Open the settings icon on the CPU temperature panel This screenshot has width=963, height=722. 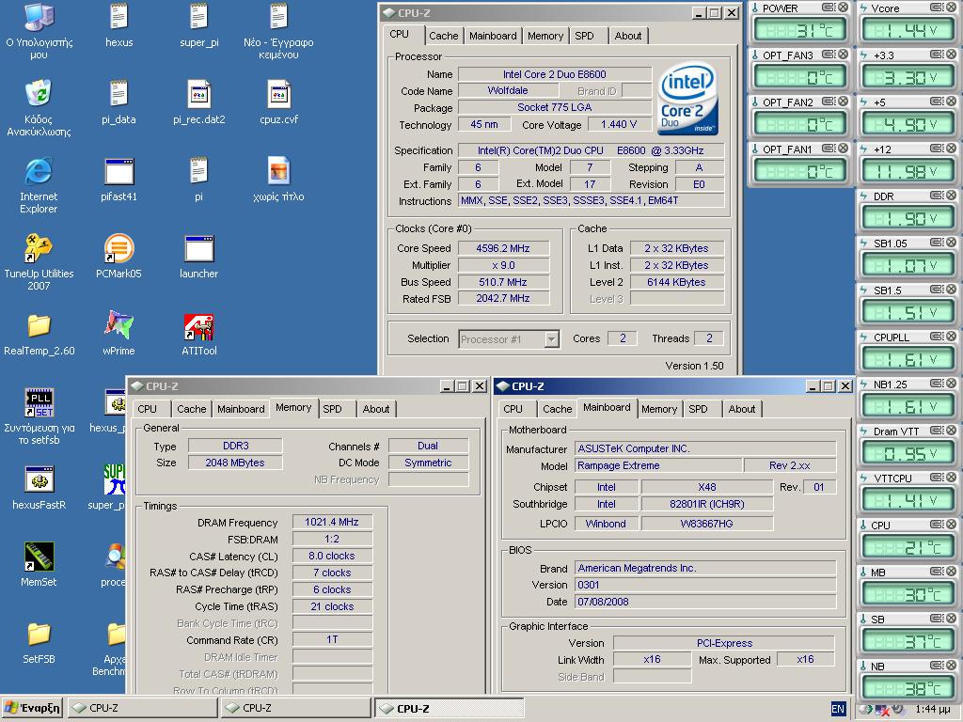(x=938, y=524)
